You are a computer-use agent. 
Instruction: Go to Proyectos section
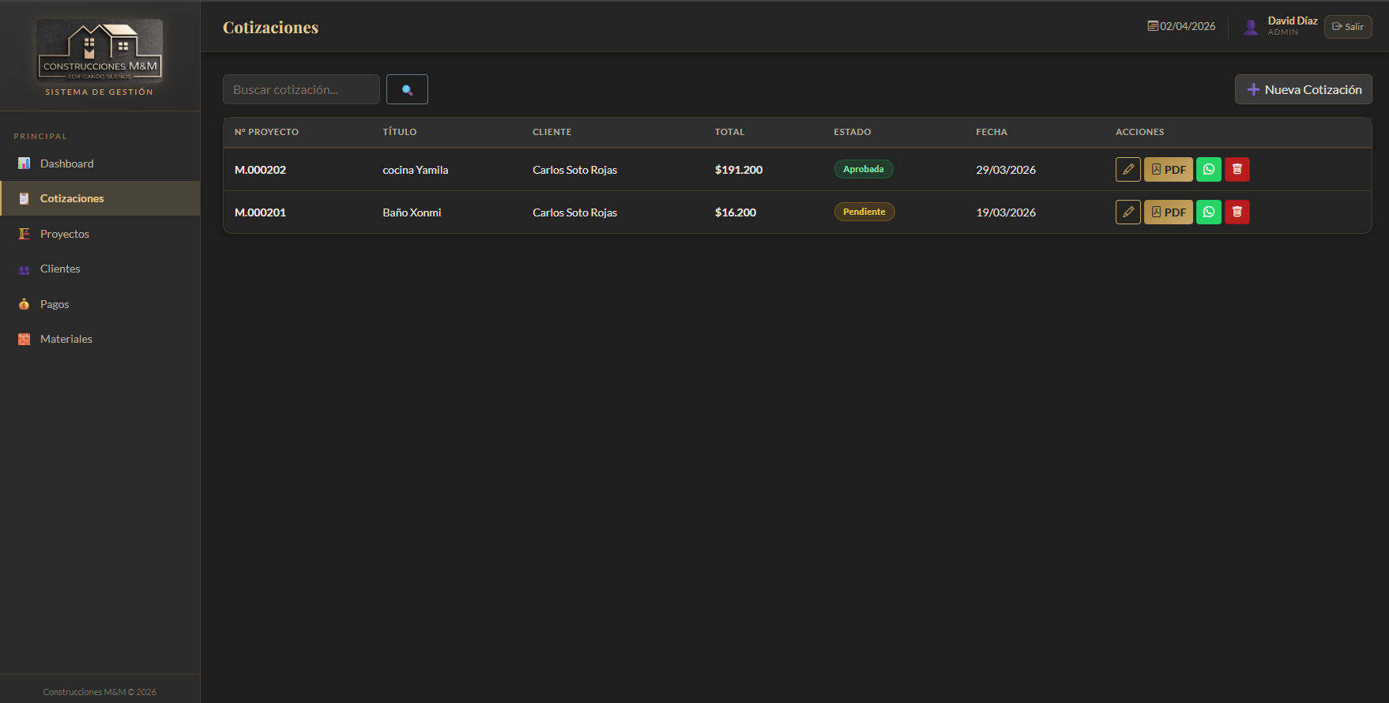pyautogui.click(x=100, y=234)
